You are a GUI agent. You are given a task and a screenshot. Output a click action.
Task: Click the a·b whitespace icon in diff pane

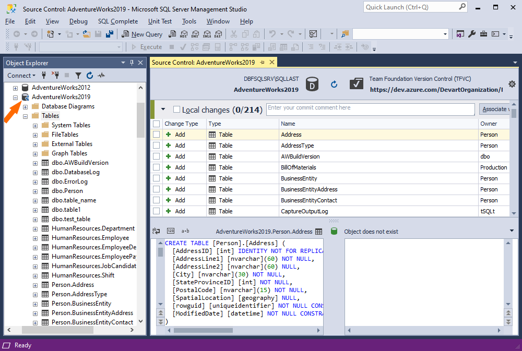point(185,231)
